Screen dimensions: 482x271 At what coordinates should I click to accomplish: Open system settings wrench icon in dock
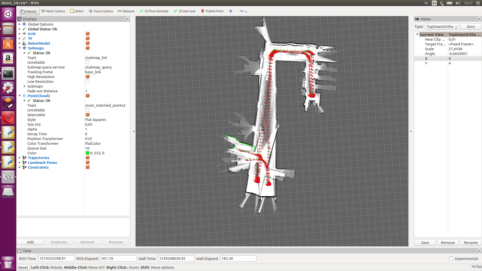(x=8, y=88)
